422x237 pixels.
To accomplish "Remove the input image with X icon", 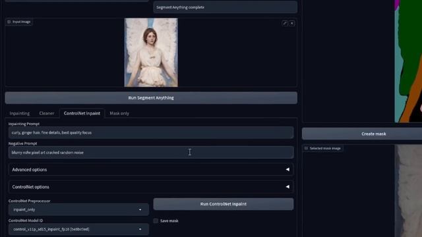I will pyautogui.click(x=291, y=24).
